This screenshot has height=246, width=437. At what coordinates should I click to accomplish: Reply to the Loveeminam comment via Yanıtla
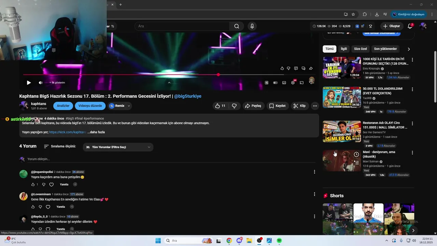[61, 207]
